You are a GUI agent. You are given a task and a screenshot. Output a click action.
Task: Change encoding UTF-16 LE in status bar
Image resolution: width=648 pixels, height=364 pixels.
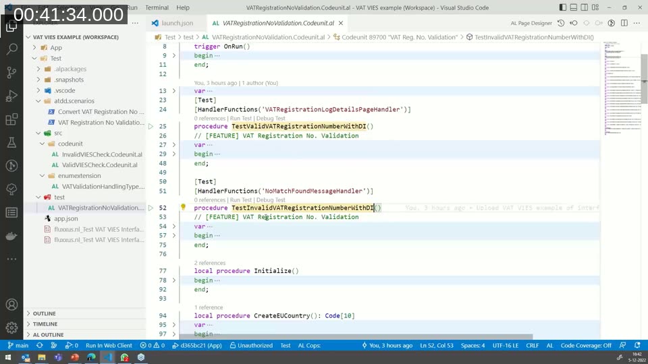[x=505, y=345]
